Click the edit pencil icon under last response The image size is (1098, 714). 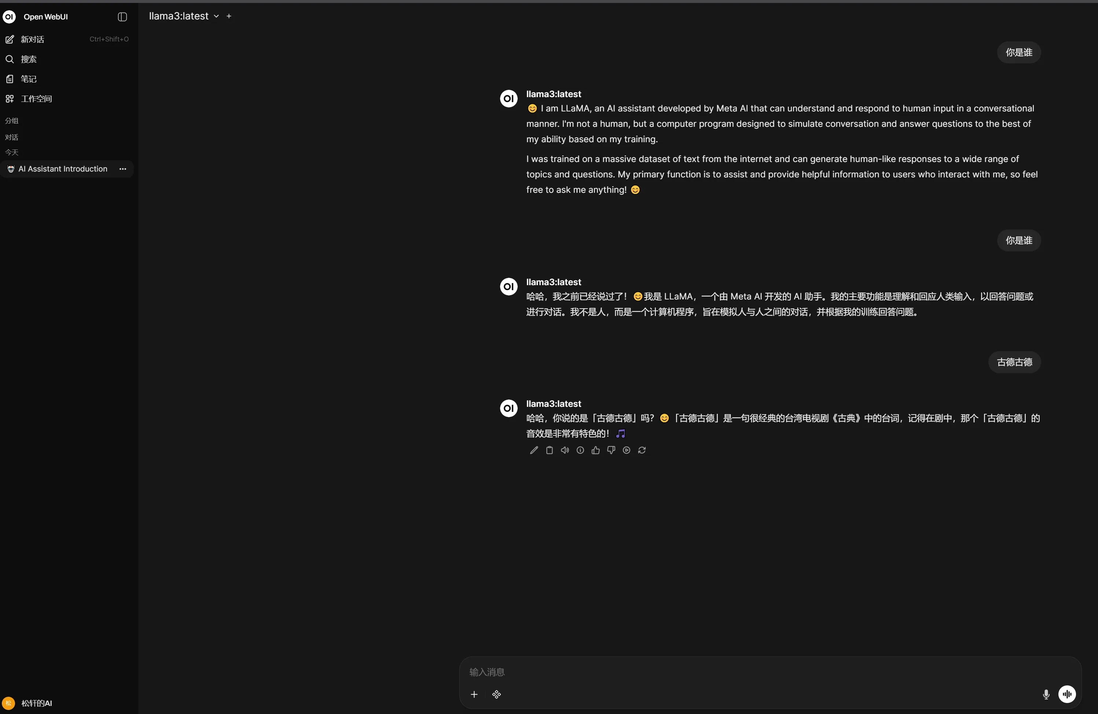click(534, 450)
